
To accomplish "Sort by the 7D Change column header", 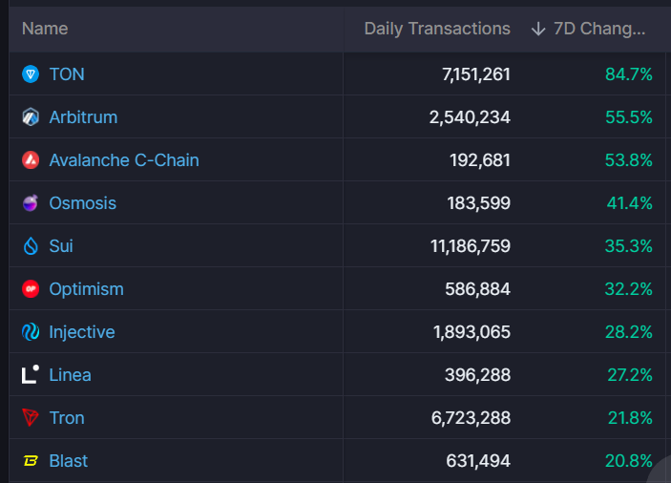I will click(x=599, y=29).
